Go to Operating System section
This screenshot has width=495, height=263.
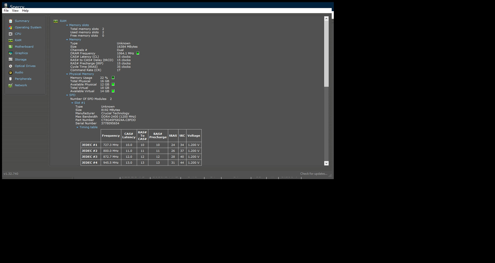[x=28, y=27]
